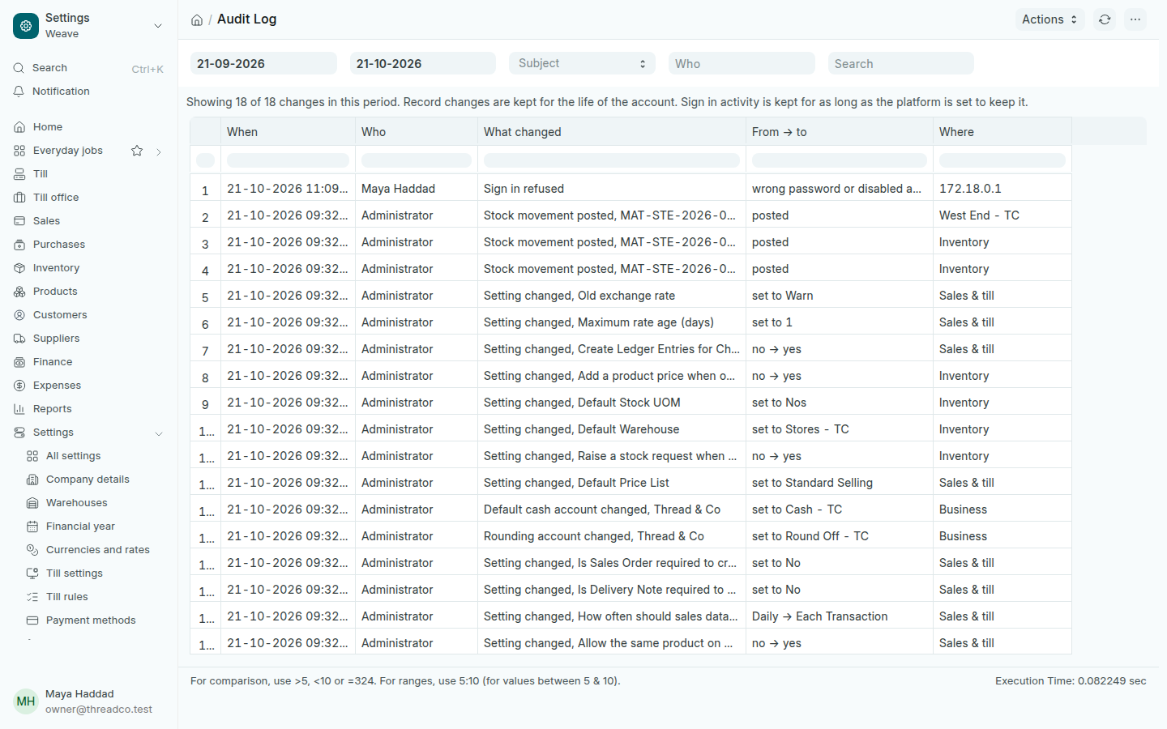The width and height of the screenshot is (1167, 729).
Task: Open Till settings page
Action: click(75, 573)
